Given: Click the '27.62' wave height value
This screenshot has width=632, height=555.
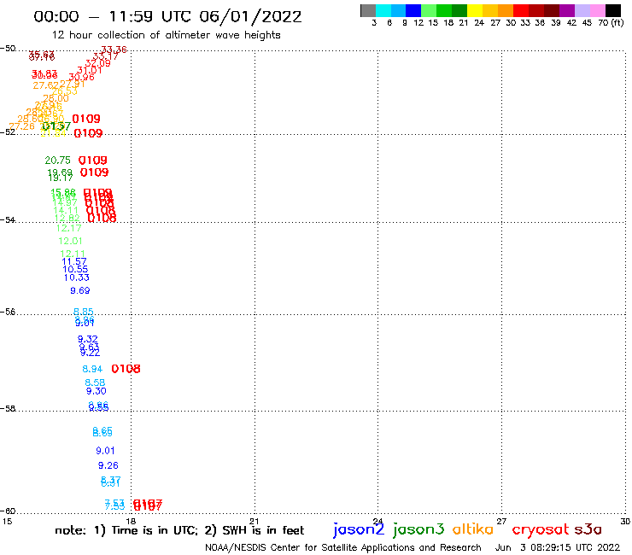Looking at the screenshot, I should click(45, 85).
